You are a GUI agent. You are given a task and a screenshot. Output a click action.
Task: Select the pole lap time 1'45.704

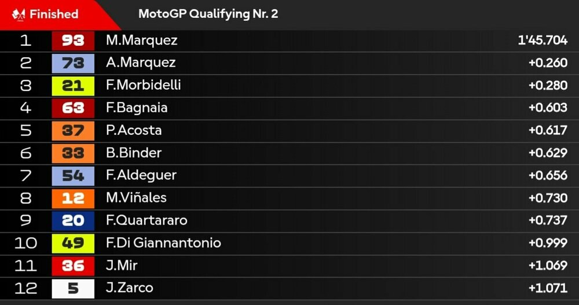pyautogui.click(x=543, y=41)
